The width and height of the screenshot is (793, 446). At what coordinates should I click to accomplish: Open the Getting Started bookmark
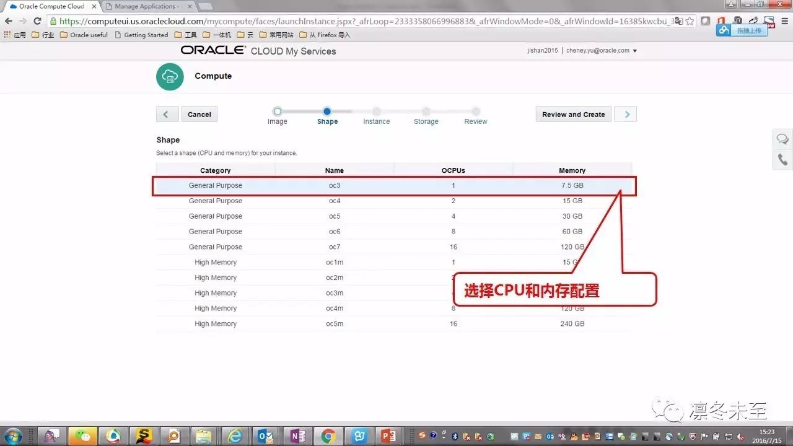click(x=141, y=35)
